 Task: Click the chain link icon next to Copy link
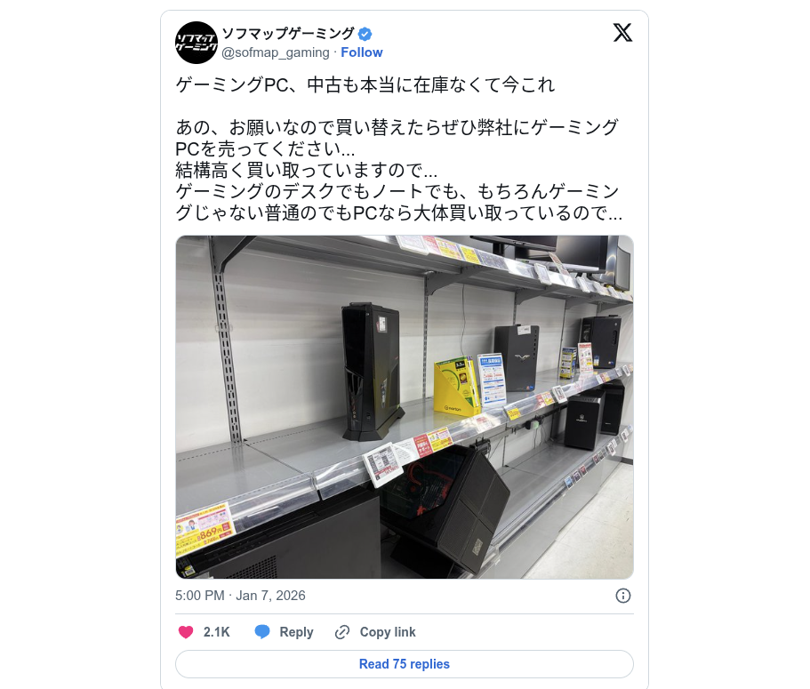[x=342, y=632]
